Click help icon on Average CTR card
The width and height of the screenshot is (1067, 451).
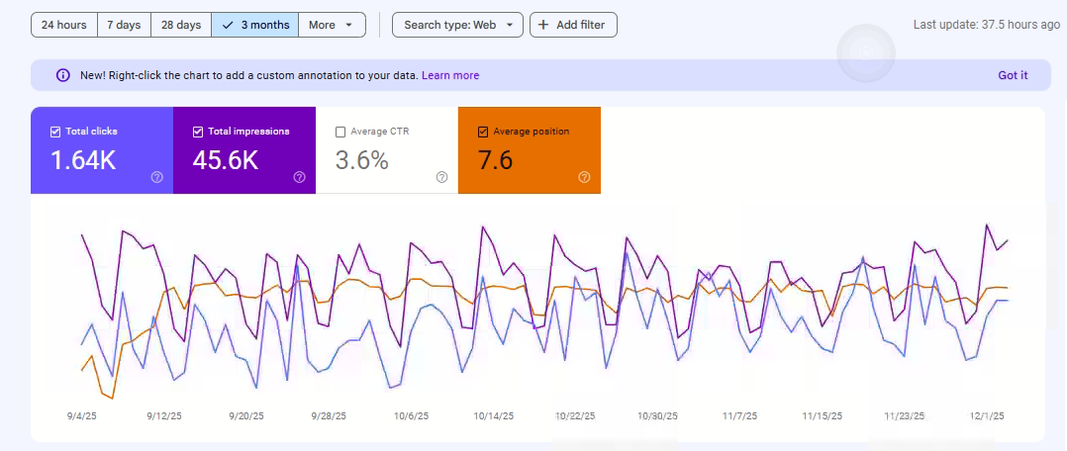tap(441, 177)
